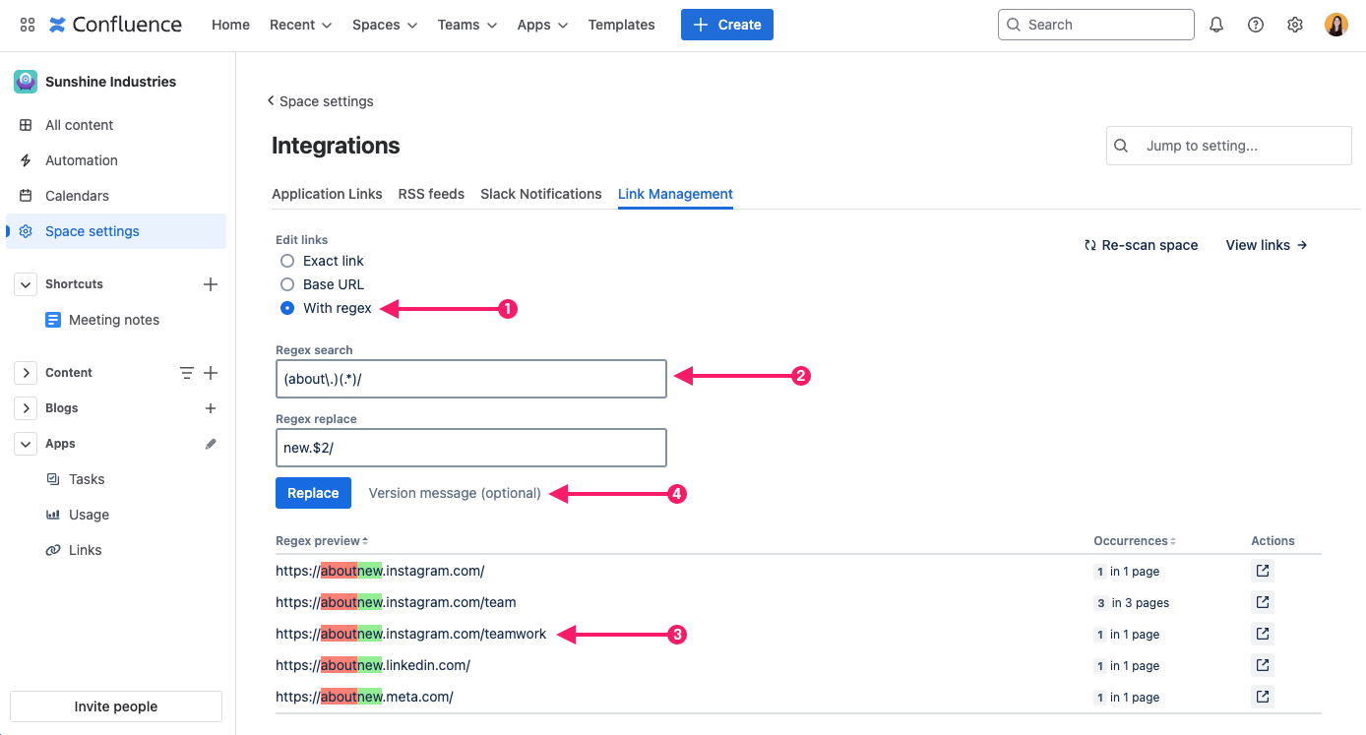Open the Usage app in the sidebar

pyautogui.click(x=87, y=515)
